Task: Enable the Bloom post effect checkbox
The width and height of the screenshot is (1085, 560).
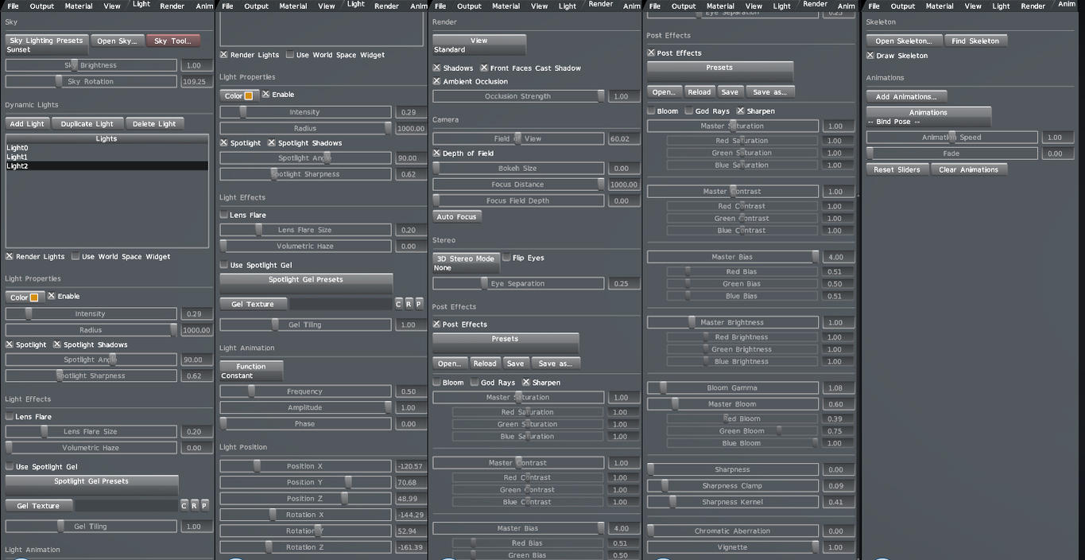Action: [438, 382]
